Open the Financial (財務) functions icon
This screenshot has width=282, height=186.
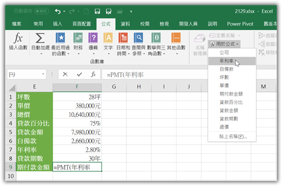pyautogui.click(x=78, y=38)
